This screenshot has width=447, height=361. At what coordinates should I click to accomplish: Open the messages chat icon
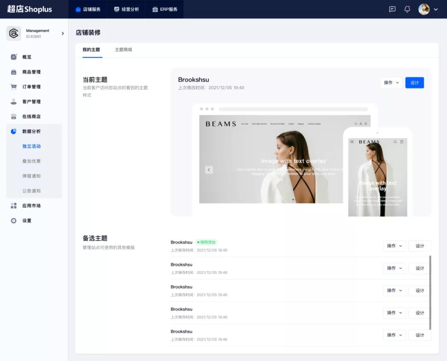pyautogui.click(x=392, y=9)
